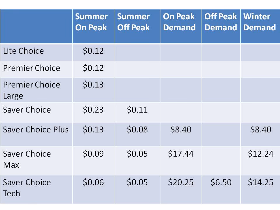Screen dimensions: 280x210
Task: Click the Premier Choice row label
Action: 32,68
